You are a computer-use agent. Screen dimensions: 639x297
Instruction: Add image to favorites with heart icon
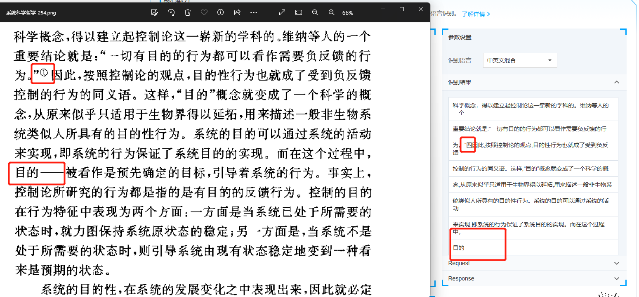pyautogui.click(x=204, y=13)
